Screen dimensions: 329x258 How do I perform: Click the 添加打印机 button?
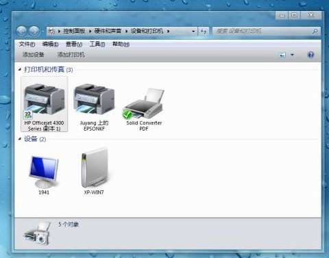pos(71,55)
